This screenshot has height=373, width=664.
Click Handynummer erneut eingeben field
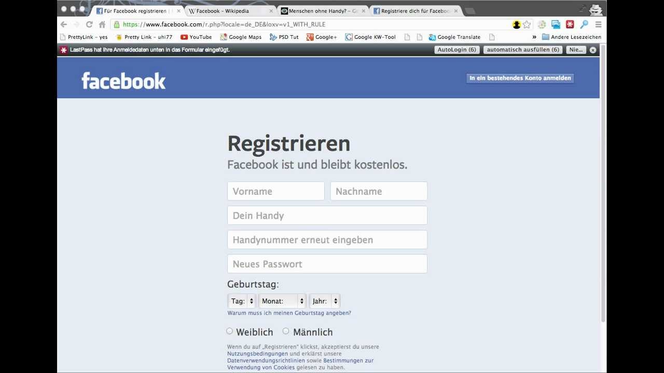(x=327, y=240)
